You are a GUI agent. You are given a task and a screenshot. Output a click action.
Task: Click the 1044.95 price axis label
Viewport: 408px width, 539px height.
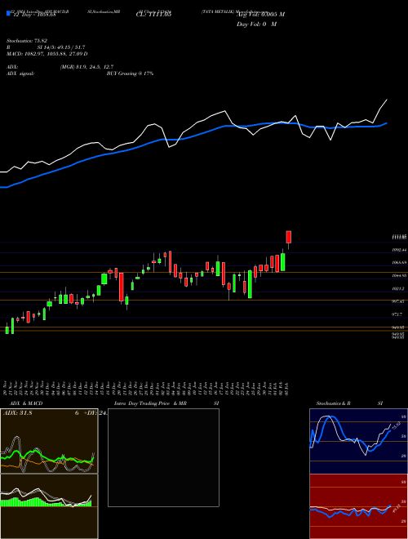(399, 276)
